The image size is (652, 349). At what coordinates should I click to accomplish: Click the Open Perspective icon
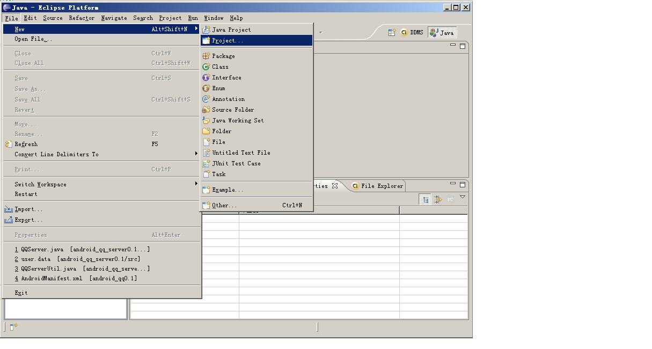[x=392, y=32]
